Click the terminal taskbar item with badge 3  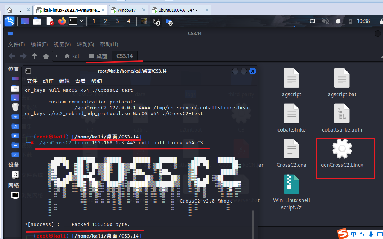pyautogui.click(x=156, y=22)
